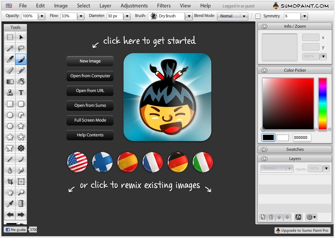335x238 pixels.
Task: Select the Lasso tool
Action: pos(21,48)
